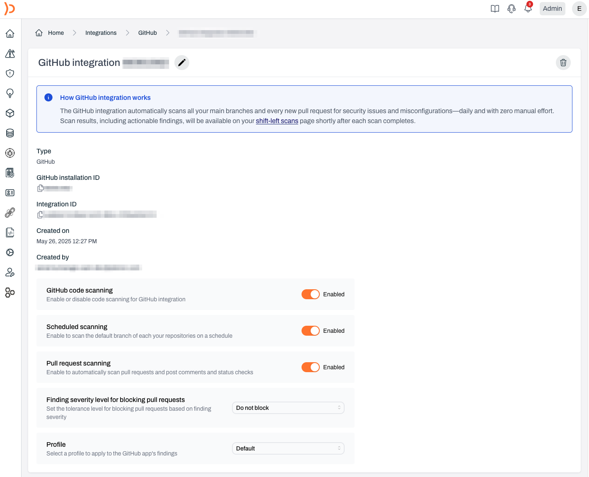Select the alerts icon in the sidebar
This screenshot has height=477, width=589.
pyautogui.click(x=10, y=53)
